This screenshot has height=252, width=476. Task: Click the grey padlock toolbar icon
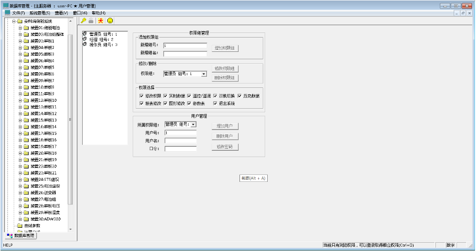point(91,21)
